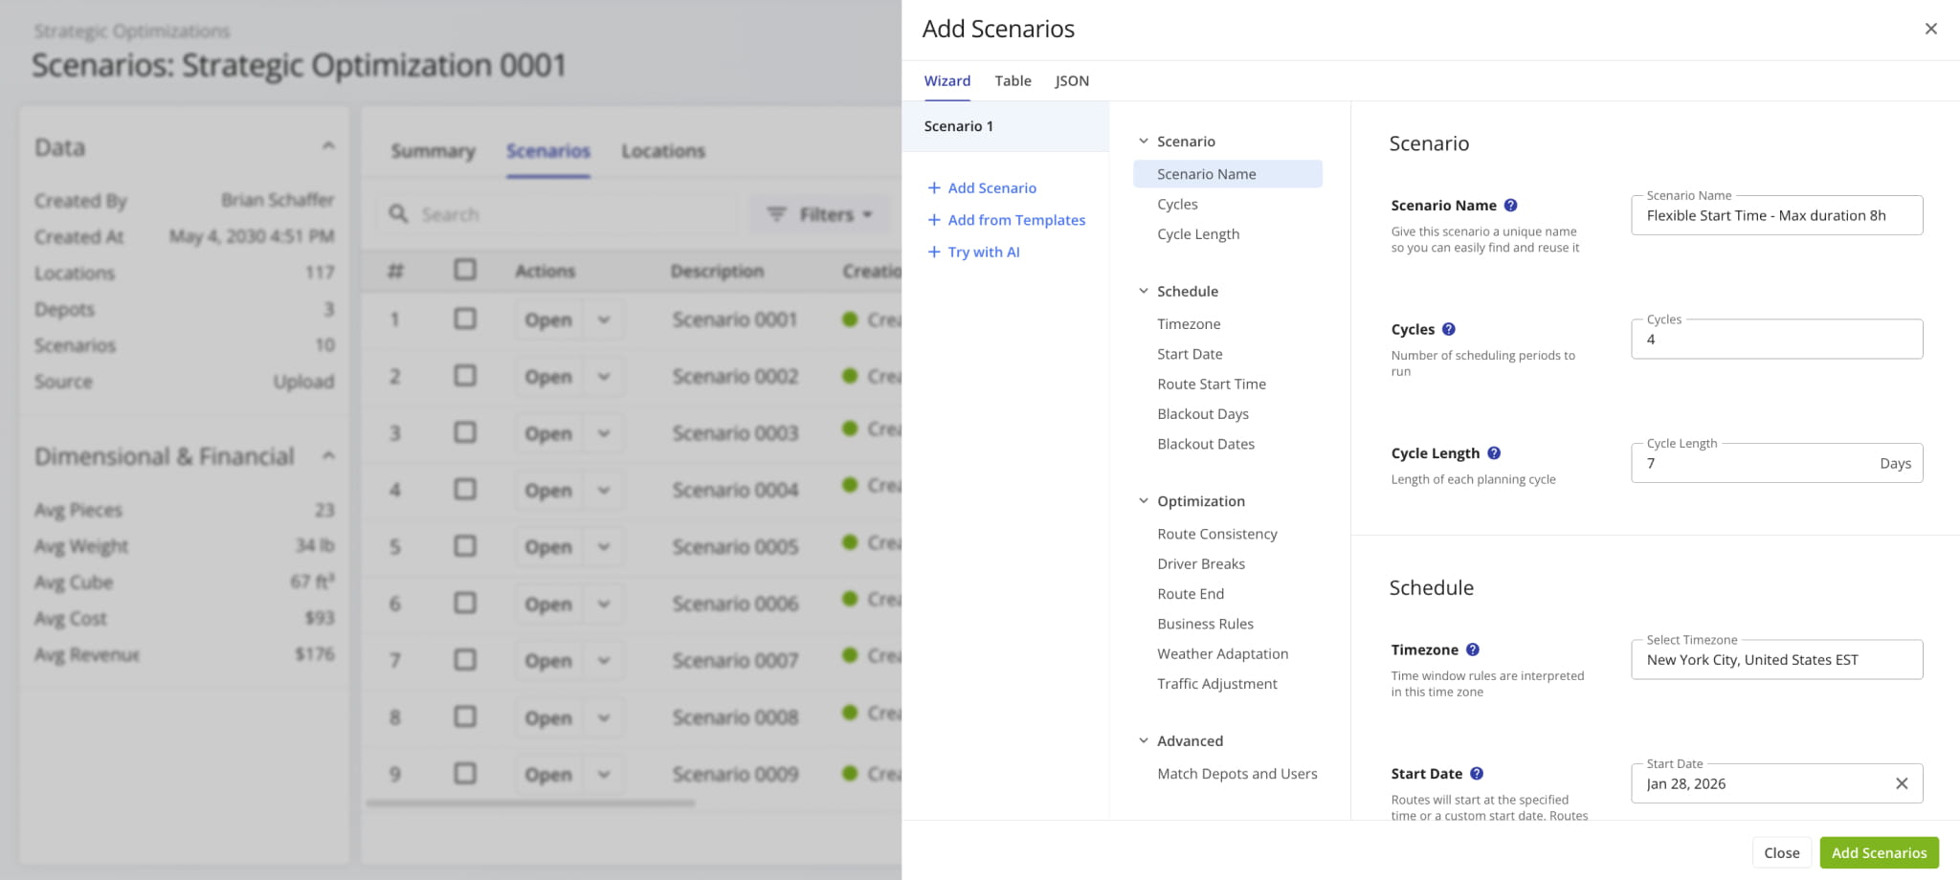This screenshot has width=1960, height=880.
Task: Click the help icon next to Scenario Name
Action: tap(1510, 206)
